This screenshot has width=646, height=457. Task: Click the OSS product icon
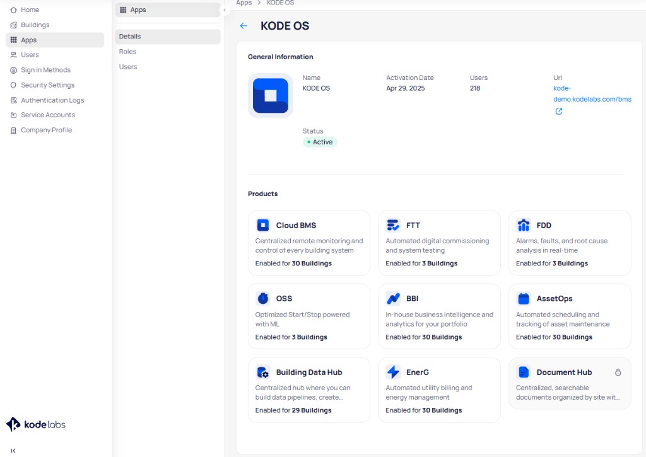tap(263, 298)
